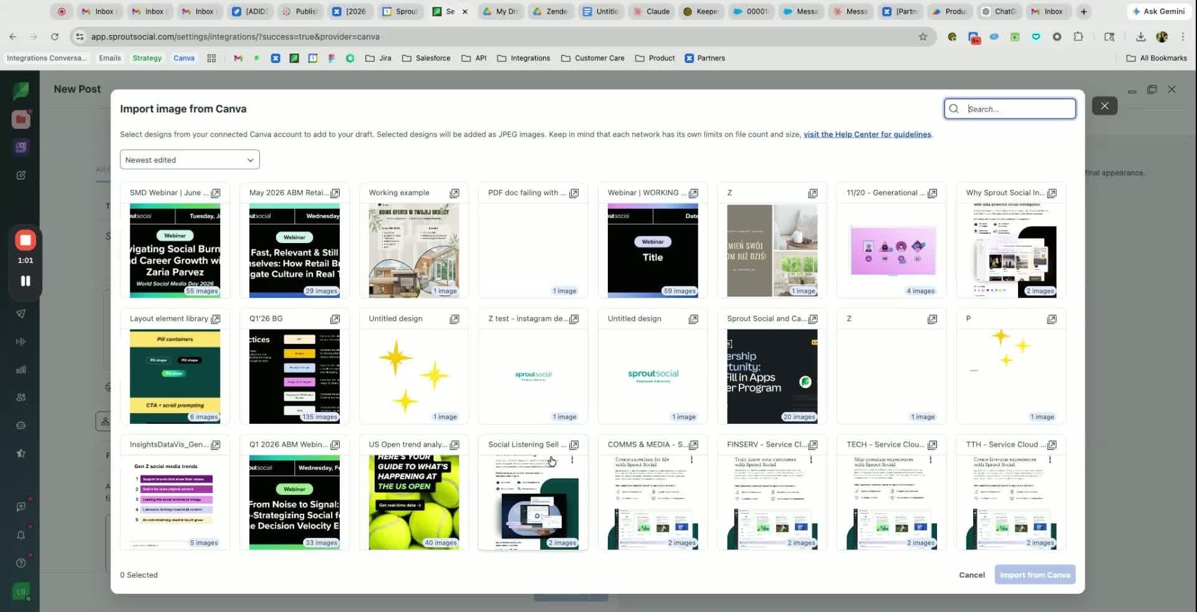Click Cancel in import dialog
Image resolution: width=1197 pixels, height=612 pixels.
971,575
